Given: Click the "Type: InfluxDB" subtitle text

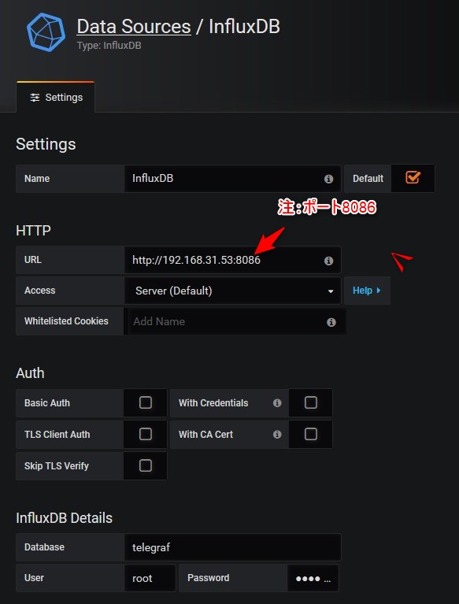Looking at the screenshot, I should [109, 46].
